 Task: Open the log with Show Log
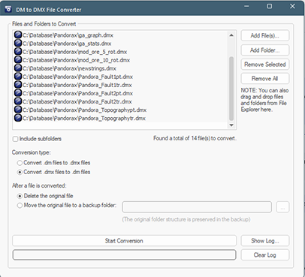pos(265,241)
